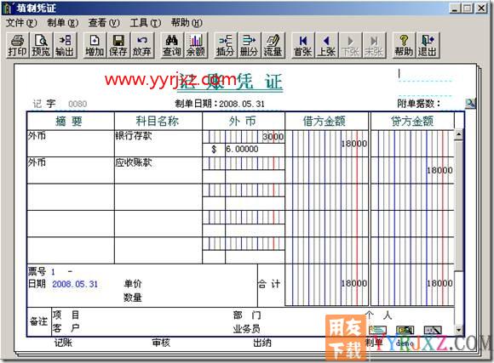
Task: Go to next voucher 下张
Action: pyautogui.click(x=350, y=45)
